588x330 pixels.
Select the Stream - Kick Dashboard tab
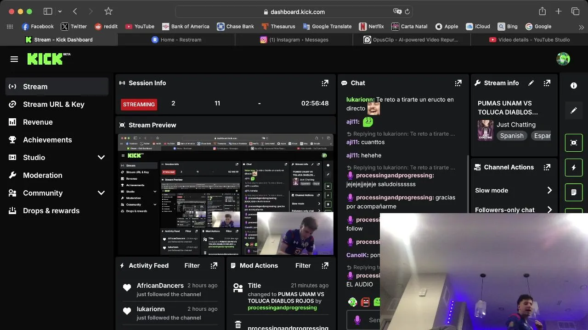pos(59,40)
